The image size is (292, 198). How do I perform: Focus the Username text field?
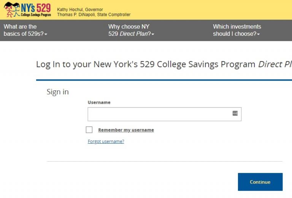(x=160, y=114)
